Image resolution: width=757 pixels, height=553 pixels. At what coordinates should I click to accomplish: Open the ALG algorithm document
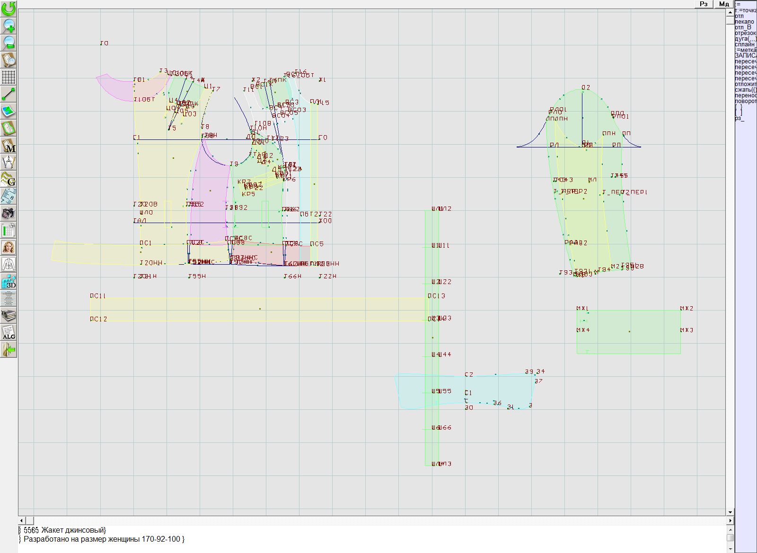(x=9, y=333)
